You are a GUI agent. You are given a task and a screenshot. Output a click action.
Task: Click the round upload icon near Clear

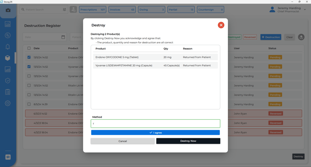301,37
